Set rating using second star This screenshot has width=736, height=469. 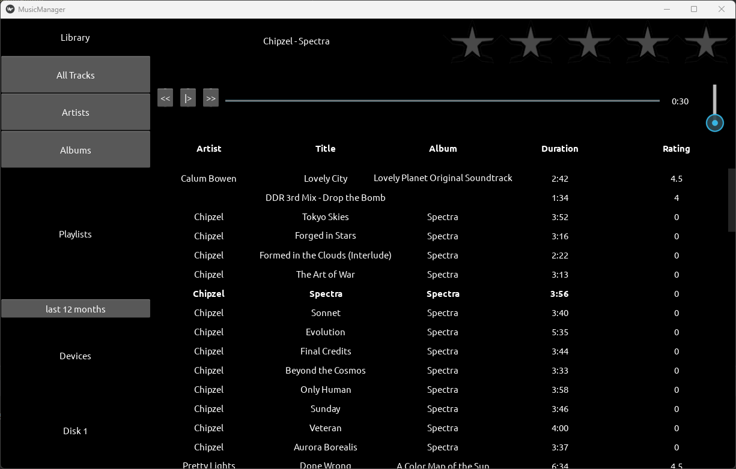tap(531, 44)
